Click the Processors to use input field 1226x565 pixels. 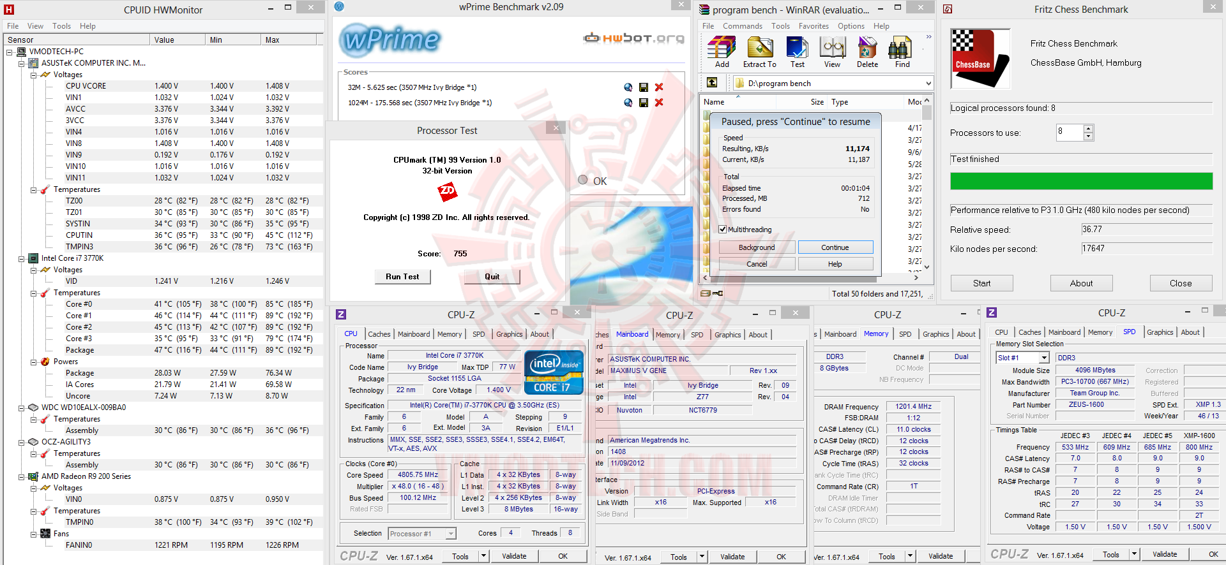tap(1070, 133)
